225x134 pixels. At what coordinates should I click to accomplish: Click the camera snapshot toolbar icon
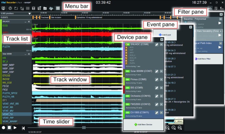pos(45,9)
